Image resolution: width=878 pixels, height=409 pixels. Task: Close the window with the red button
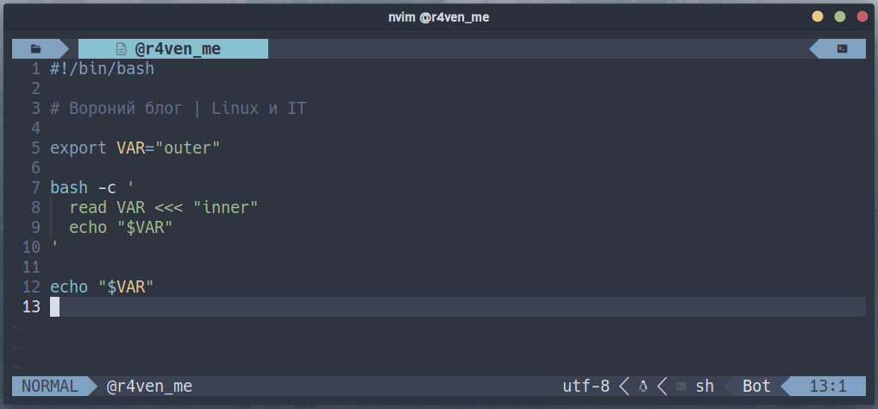pos(862,16)
